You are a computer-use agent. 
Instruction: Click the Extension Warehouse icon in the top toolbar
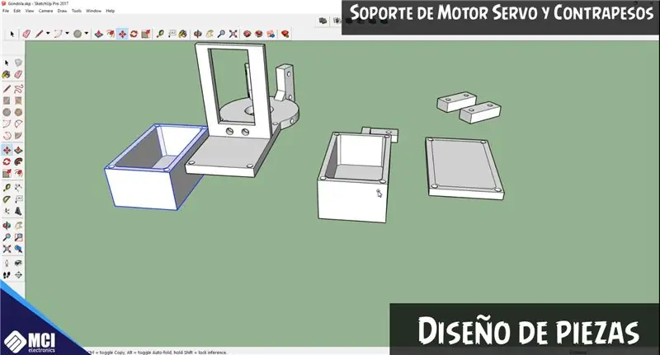259,34
